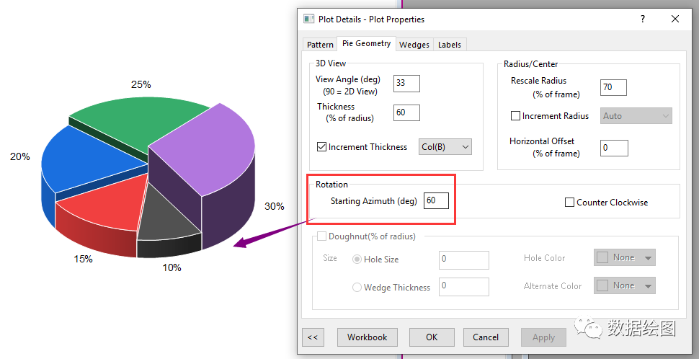Open the Labels tab
Image resolution: width=699 pixels, height=359 pixels.
450,45
